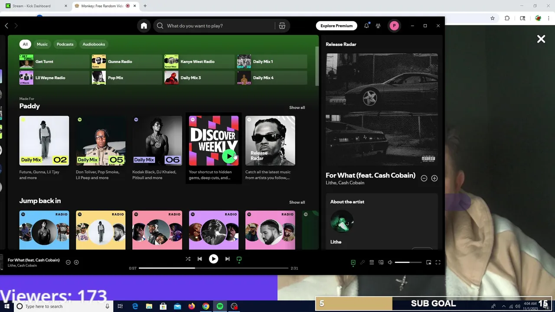Show hidden system tray icons
Image resolution: width=555 pixels, height=312 pixels.
(x=503, y=306)
